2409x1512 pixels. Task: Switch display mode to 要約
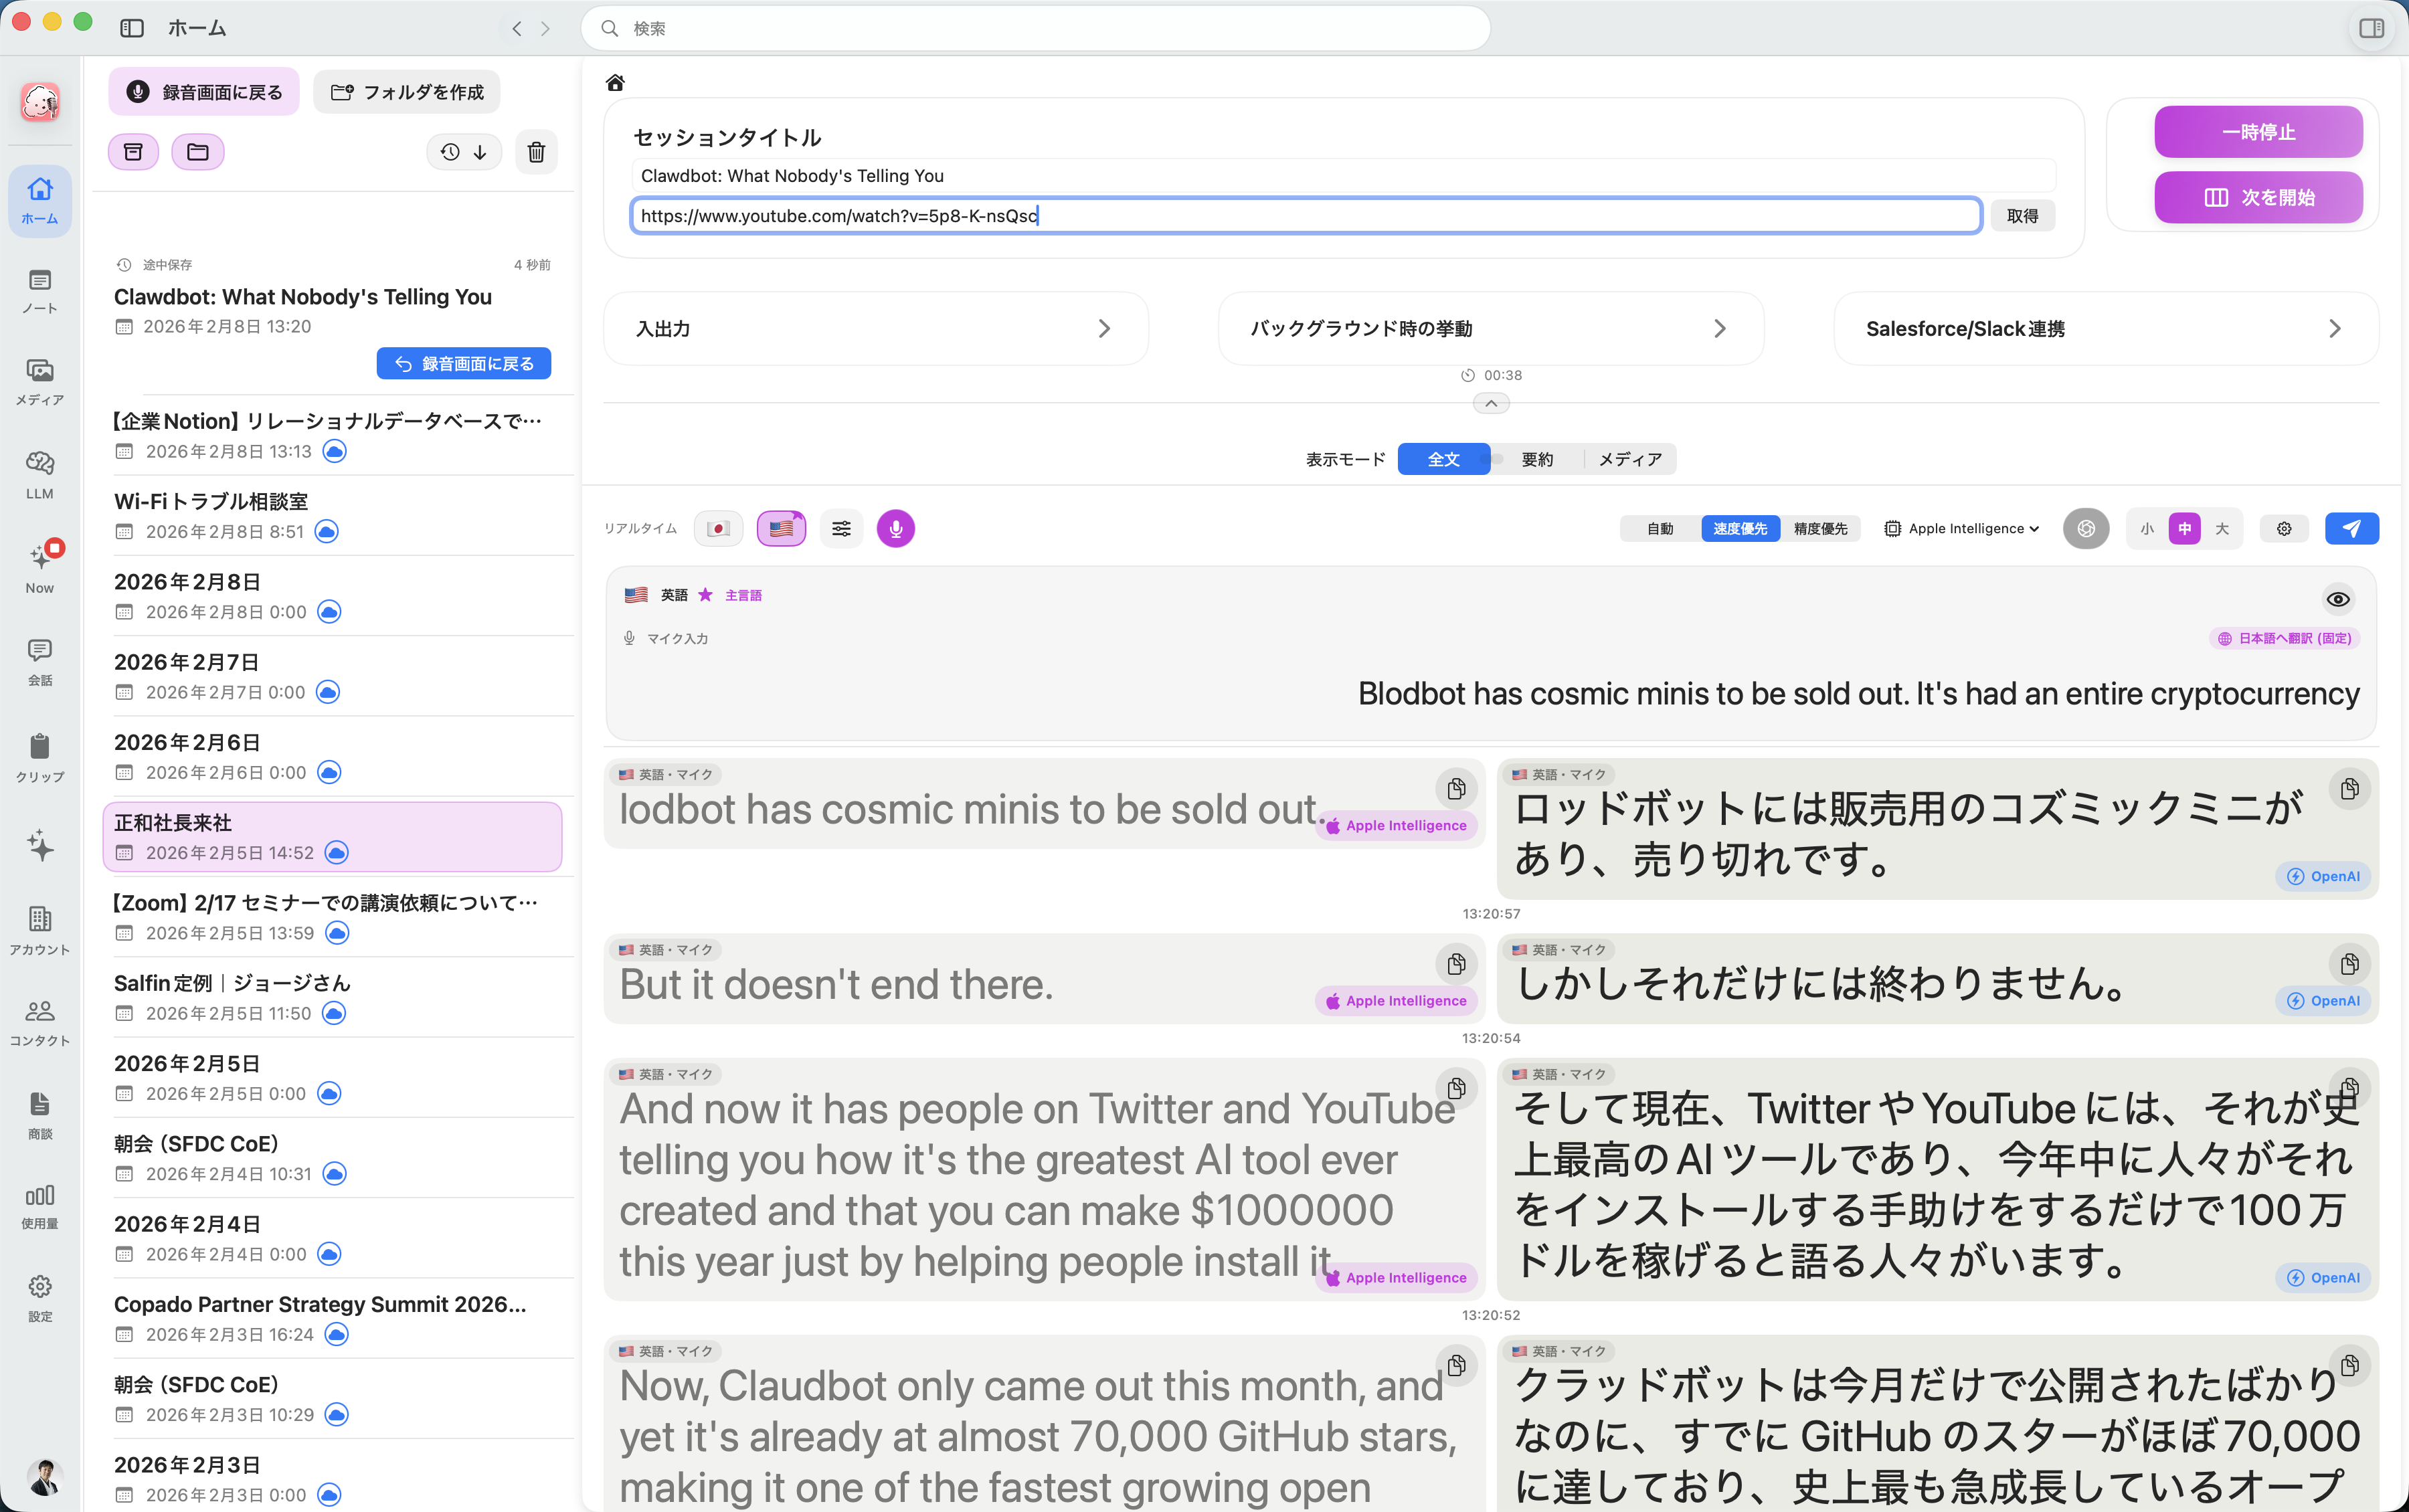[x=1537, y=459]
